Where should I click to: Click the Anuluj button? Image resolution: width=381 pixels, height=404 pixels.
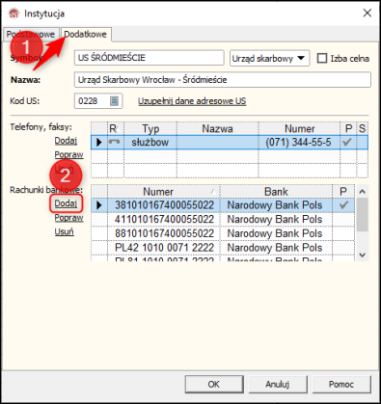(x=278, y=384)
